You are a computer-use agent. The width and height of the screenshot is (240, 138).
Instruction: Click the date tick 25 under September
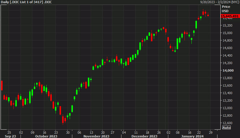pyautogui.click(x=9, y=133)
